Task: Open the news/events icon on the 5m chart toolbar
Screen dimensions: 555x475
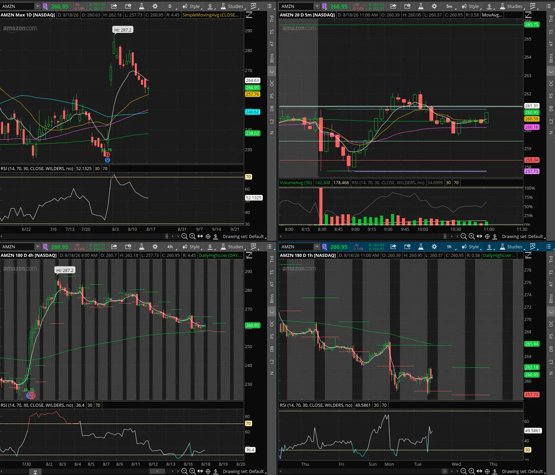Action: click(407, 6)
